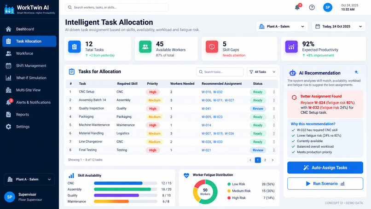Open What-If Simulation

[29, 78]
